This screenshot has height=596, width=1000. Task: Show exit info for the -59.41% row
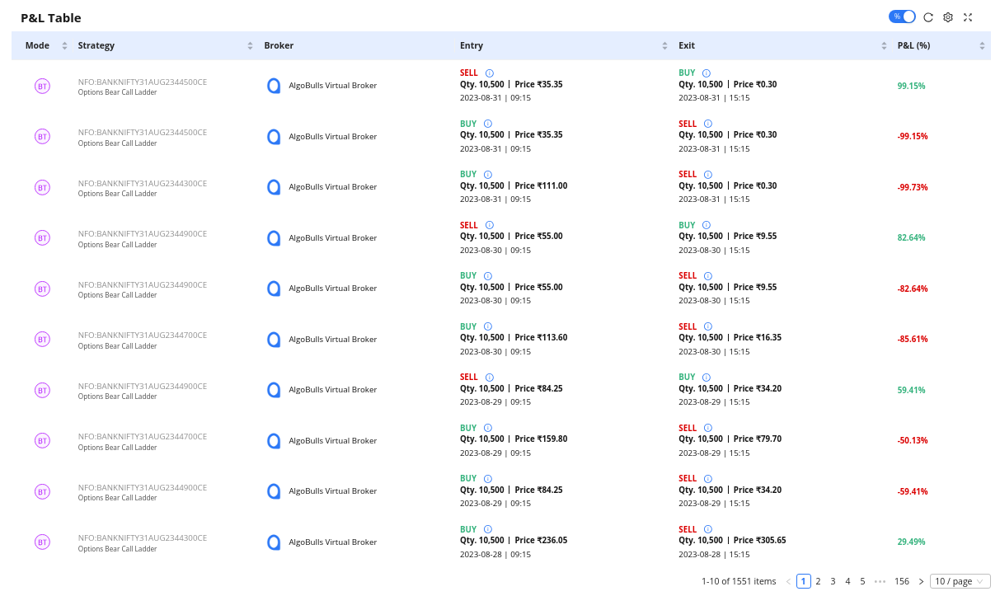pyautogui.click(x=709, y=479)
